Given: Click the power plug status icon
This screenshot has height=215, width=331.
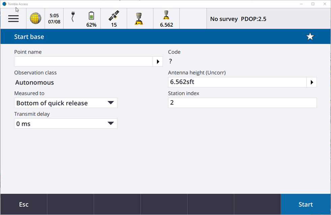Looking at the screenshot, I should click(x=72, y=17).
